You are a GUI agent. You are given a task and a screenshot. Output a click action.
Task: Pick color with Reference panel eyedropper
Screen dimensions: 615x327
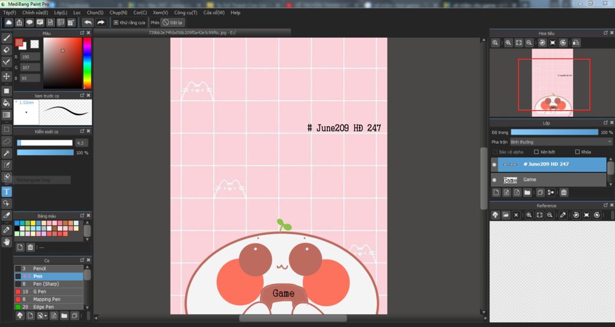pos(563,215)
